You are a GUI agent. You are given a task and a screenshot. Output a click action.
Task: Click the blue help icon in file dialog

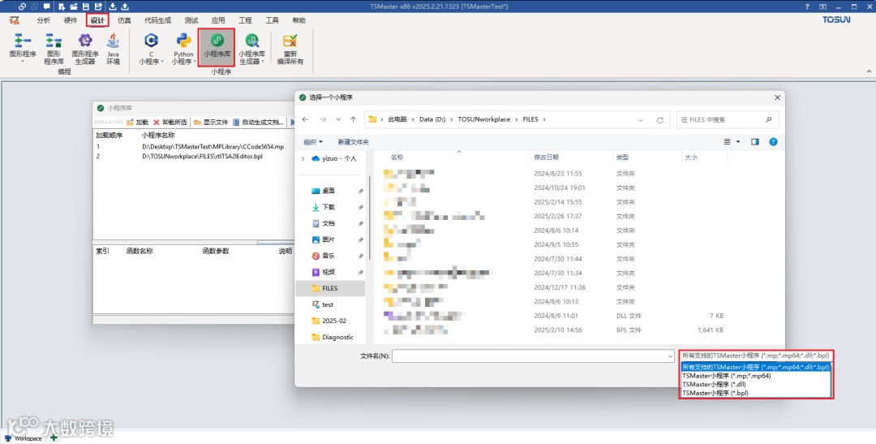(x=773, y=142)
